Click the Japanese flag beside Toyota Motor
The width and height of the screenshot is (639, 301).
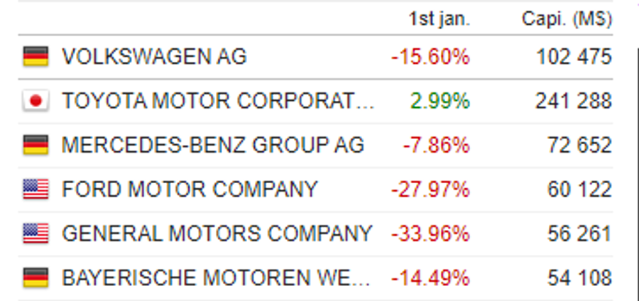click(36, 101)
